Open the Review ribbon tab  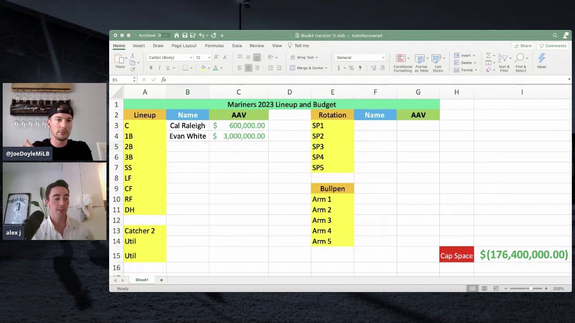tap(257, 46)
